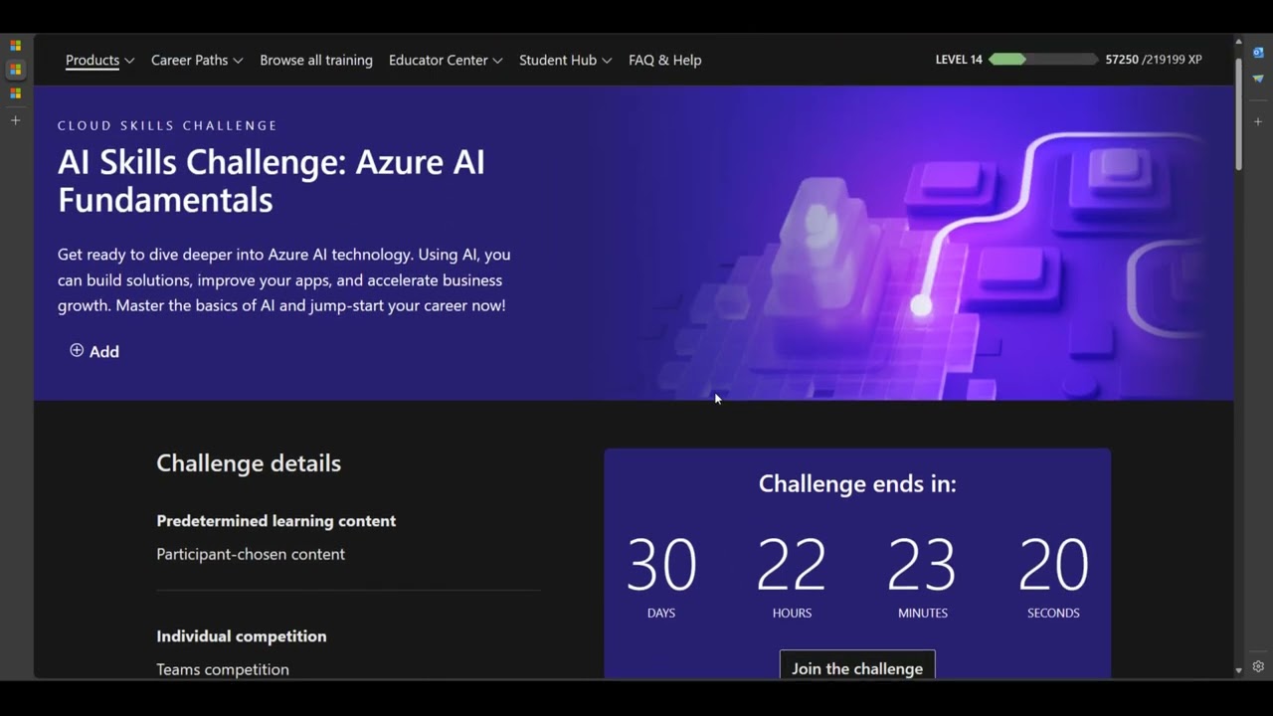This screenshot has height=716, width=1273.
Task: Click the vertical scrollbar thumb
Action: 1238,113
